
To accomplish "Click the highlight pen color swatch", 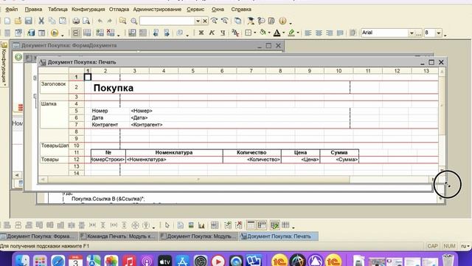I will [291, 33].
